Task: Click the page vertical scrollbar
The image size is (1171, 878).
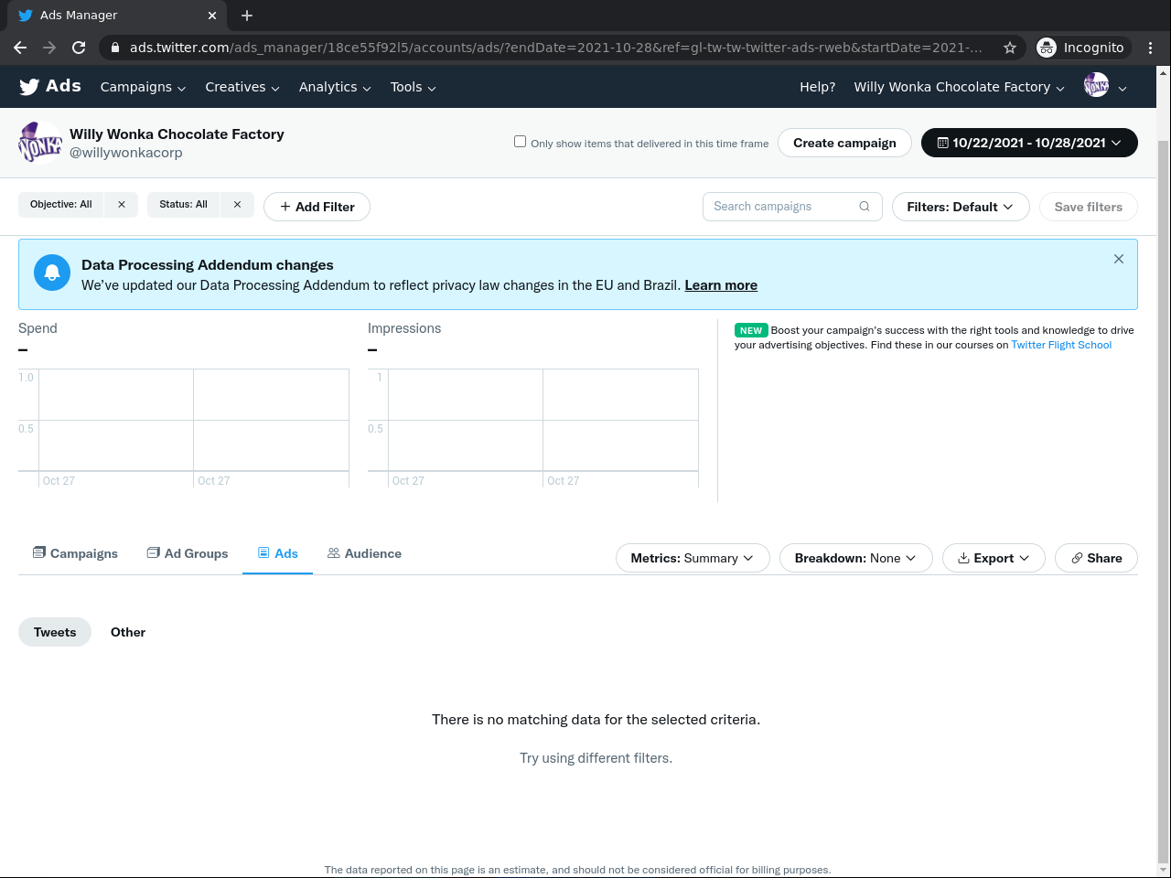Action: (x=1164, y=501)
